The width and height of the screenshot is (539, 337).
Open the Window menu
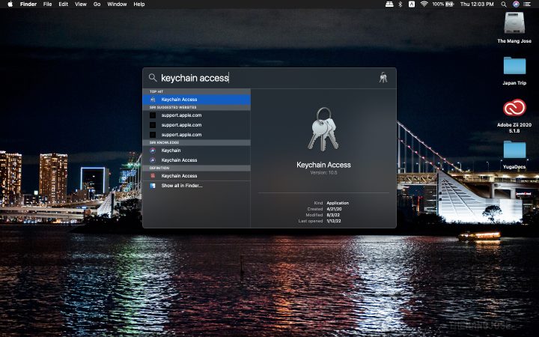click(117, 4)
